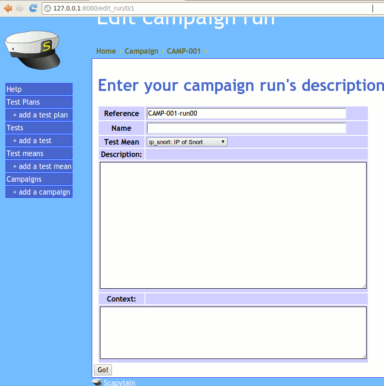The image size is (384, 386).
Task: Open Test means in the sidebar
Action: tap(39, 153)
